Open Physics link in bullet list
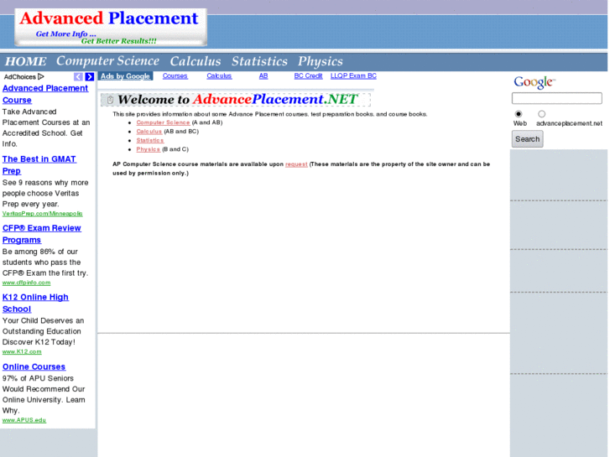This screenshot has width=610, height=457. point(149,149)
